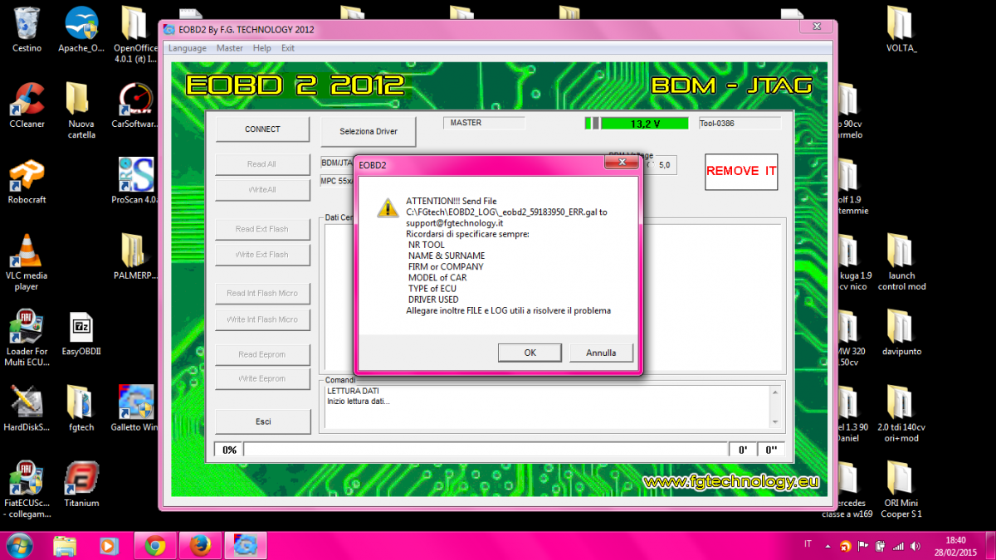Screen dimensions: 996x560
Task: Select the Titanium desktop shortcut
Action: 81,485
